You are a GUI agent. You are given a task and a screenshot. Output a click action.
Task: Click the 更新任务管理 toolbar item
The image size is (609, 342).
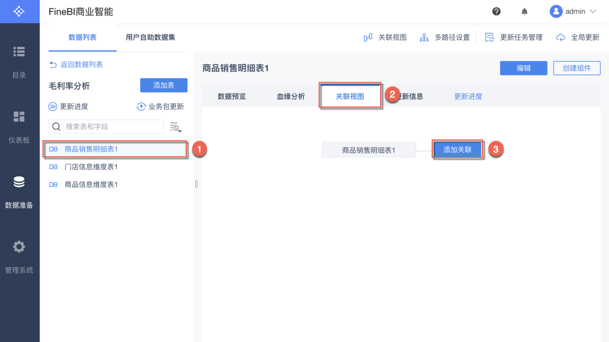513,37
